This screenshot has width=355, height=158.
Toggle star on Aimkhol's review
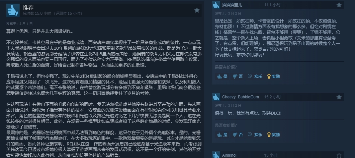point(339,155)
